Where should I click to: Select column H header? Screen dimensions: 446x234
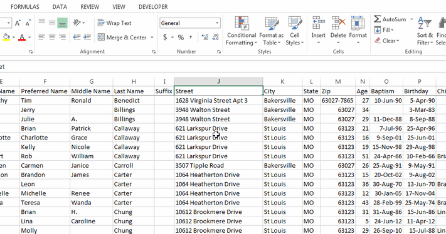click(134, 81)
